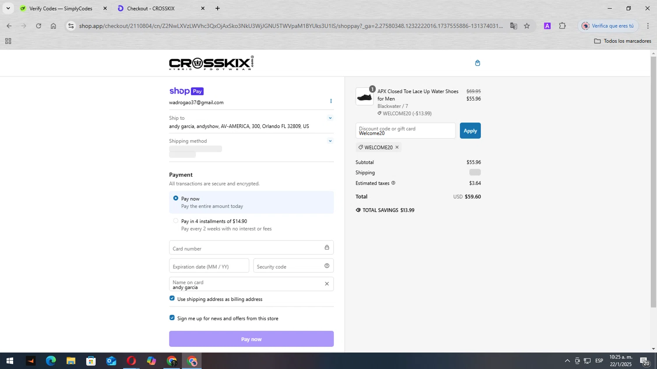Launch Microsoft Edge from taskbar
The image size is (657, 369).
(51, 361)
